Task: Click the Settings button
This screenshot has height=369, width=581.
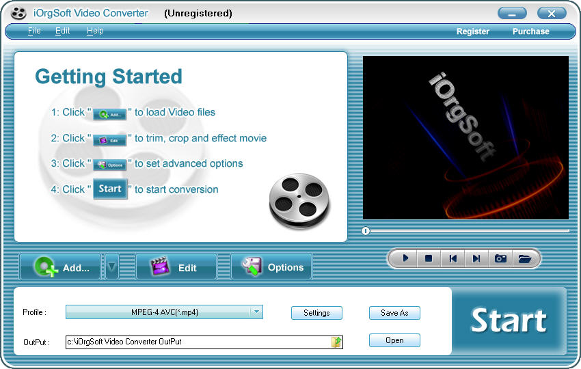Action: point(316,313)
